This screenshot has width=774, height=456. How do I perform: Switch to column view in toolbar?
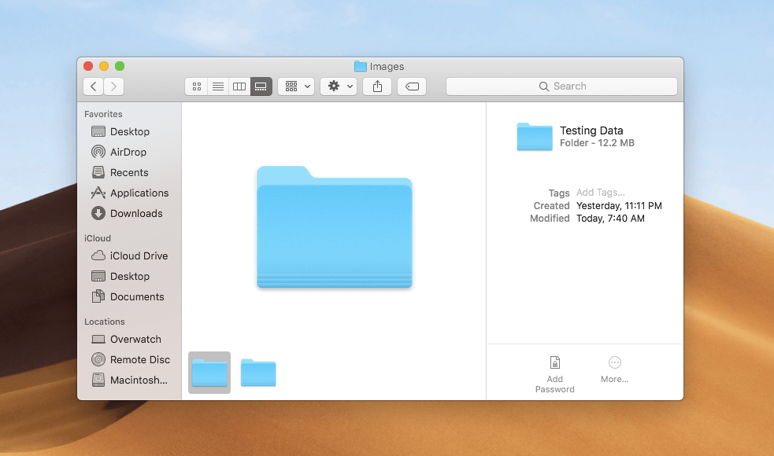[x=239, y=86]
